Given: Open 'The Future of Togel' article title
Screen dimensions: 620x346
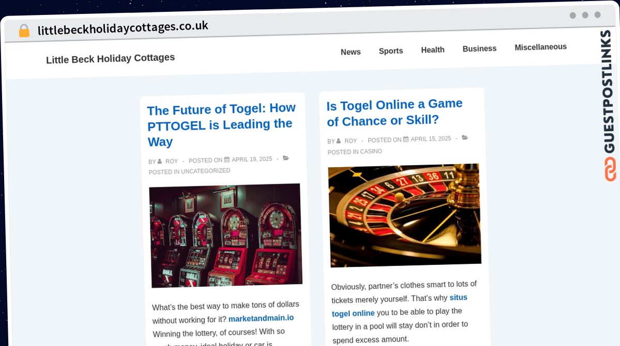Looking at the screenshot, I should 222,124.
